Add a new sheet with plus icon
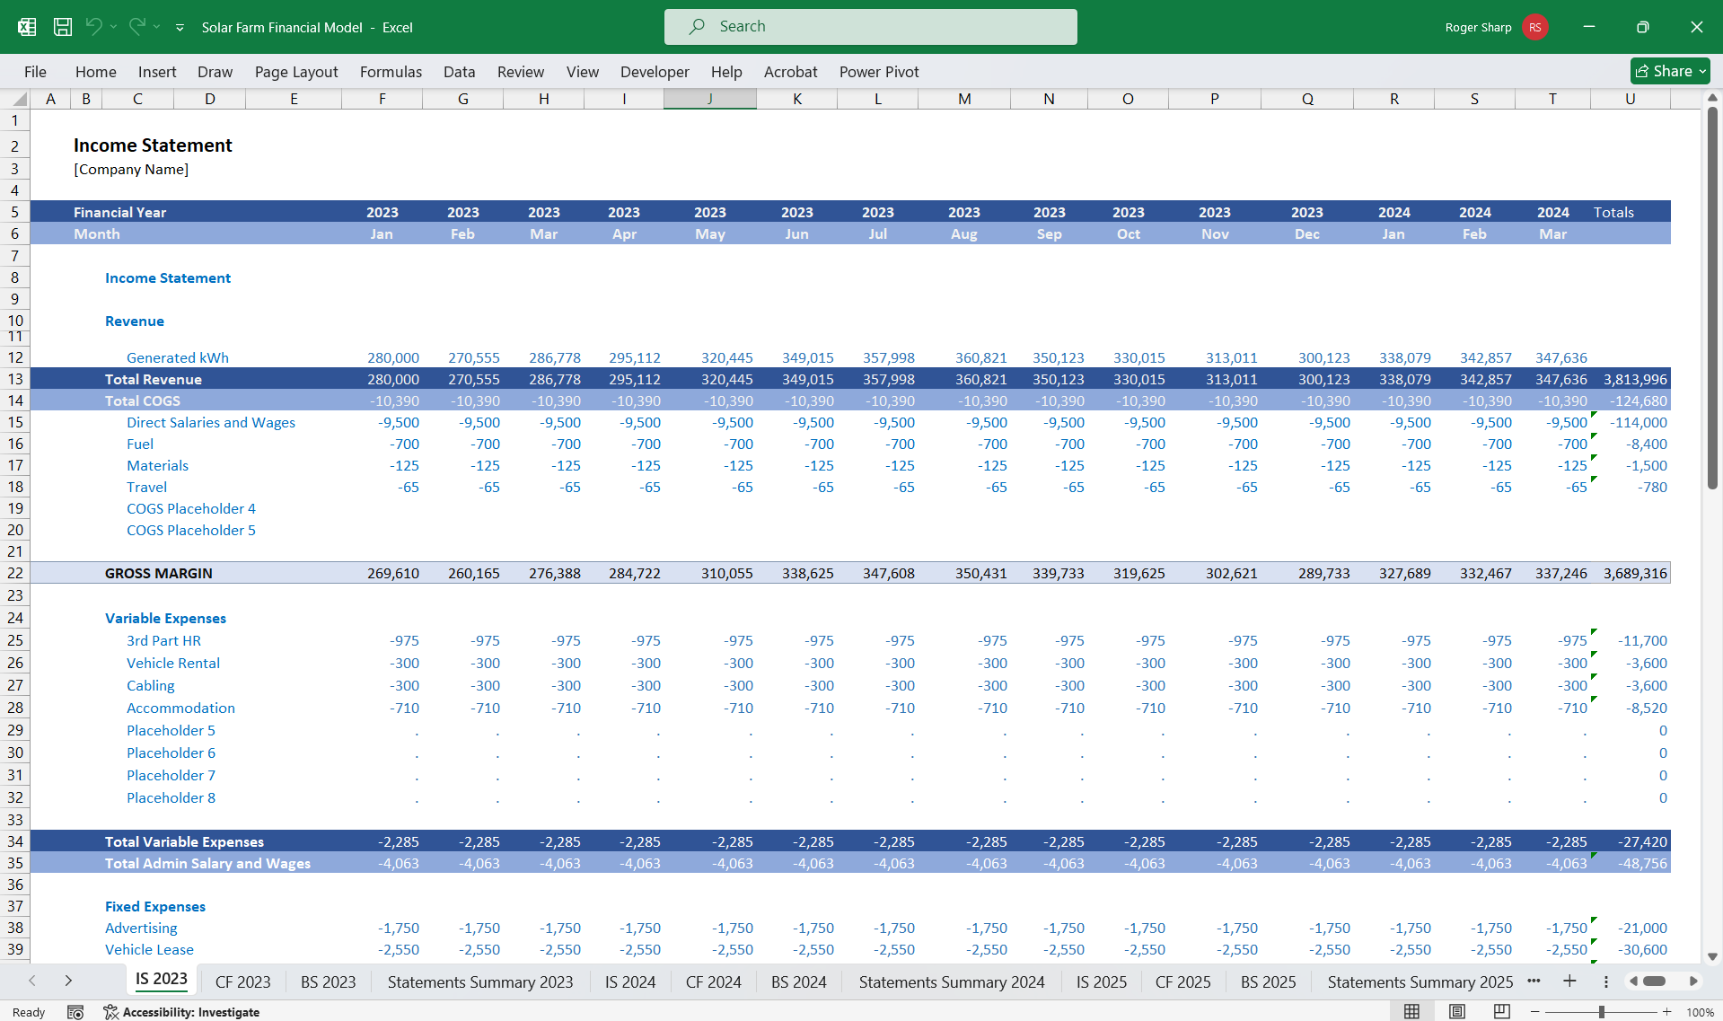 1569,981
